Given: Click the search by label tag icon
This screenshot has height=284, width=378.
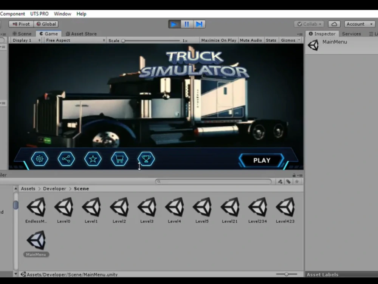Looking at the screenshot, I should coord(288,182).
